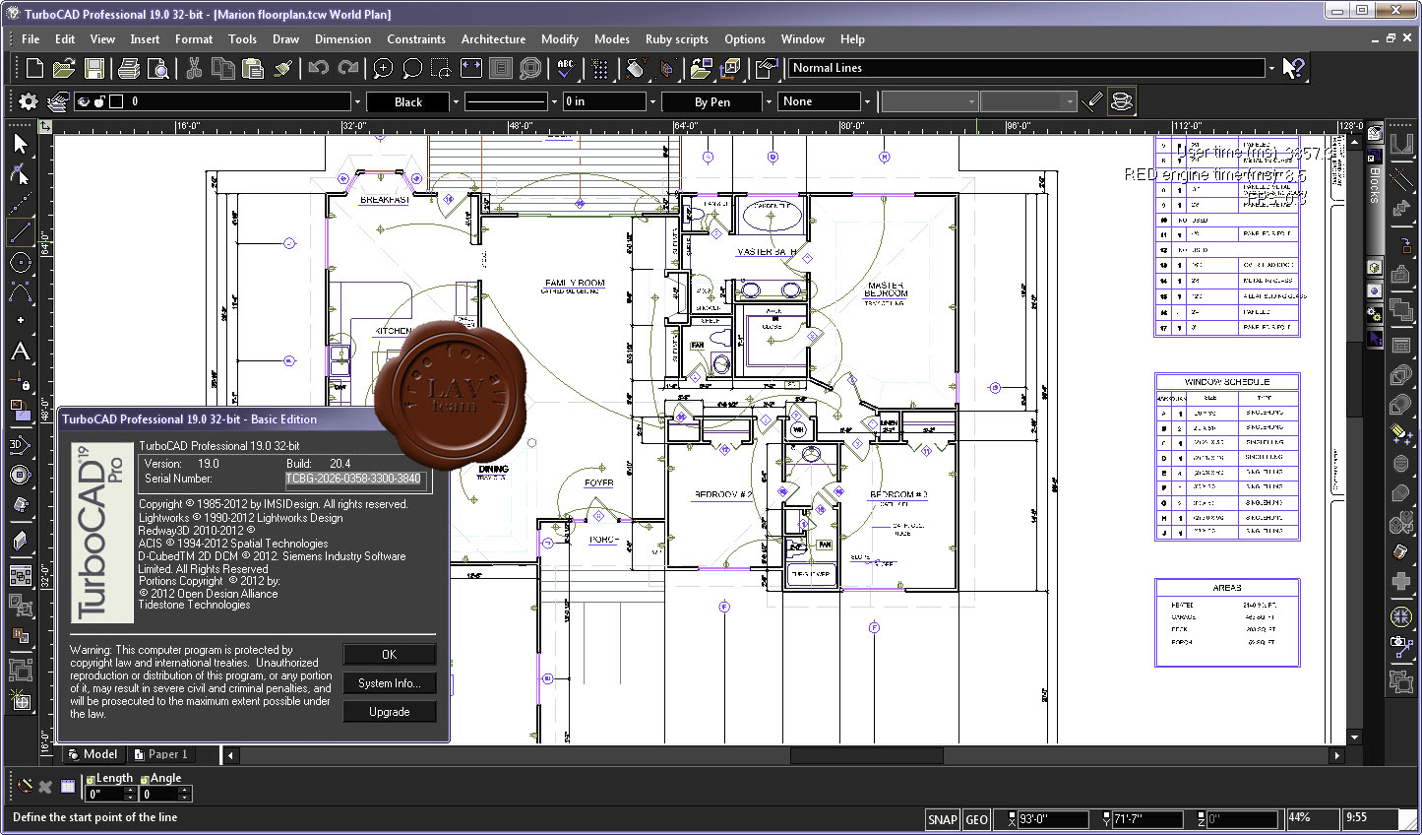Click the Format Painter brush icon
The height and width of the screenshot is (835, 1422).
(282, 68)
